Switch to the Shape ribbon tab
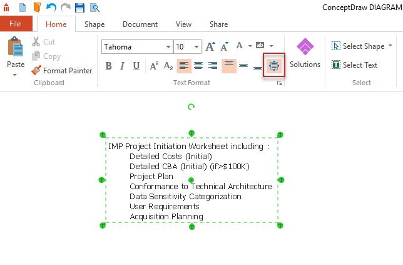The width and height of the screenshot is (403, 265). pyautogui.click(x=94, y=24)
